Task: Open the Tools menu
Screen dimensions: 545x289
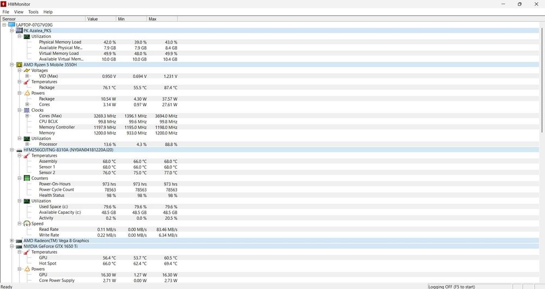Action: (x=33, y=12)
